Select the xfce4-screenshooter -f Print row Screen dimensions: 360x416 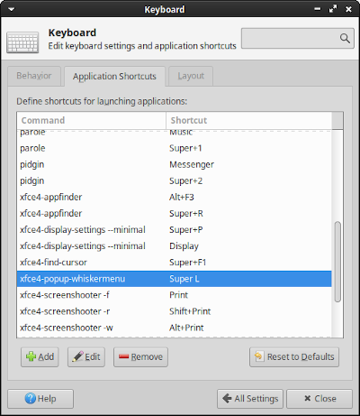click(175, 295)
